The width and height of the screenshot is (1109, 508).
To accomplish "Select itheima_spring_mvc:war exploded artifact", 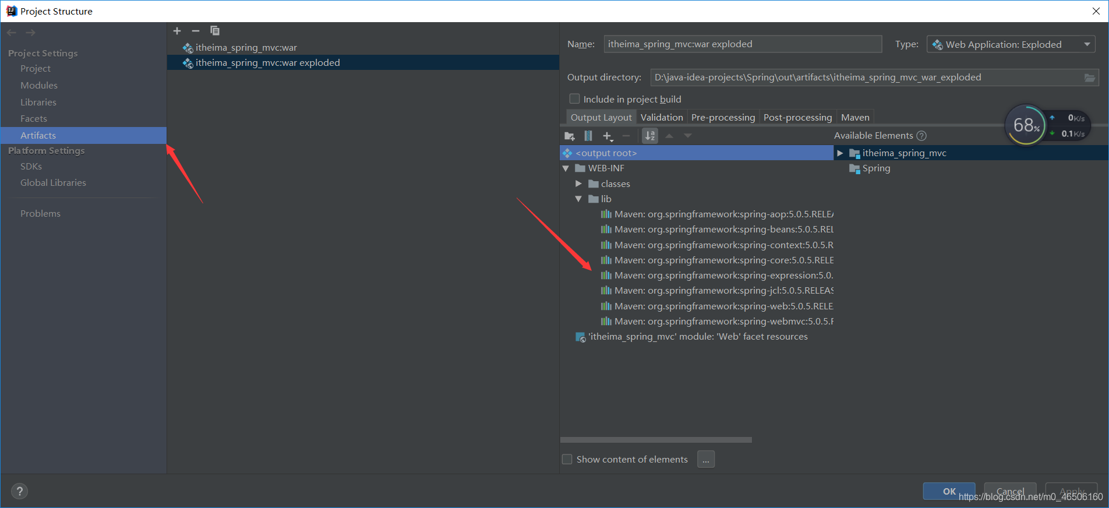I will tap(363, 63).
